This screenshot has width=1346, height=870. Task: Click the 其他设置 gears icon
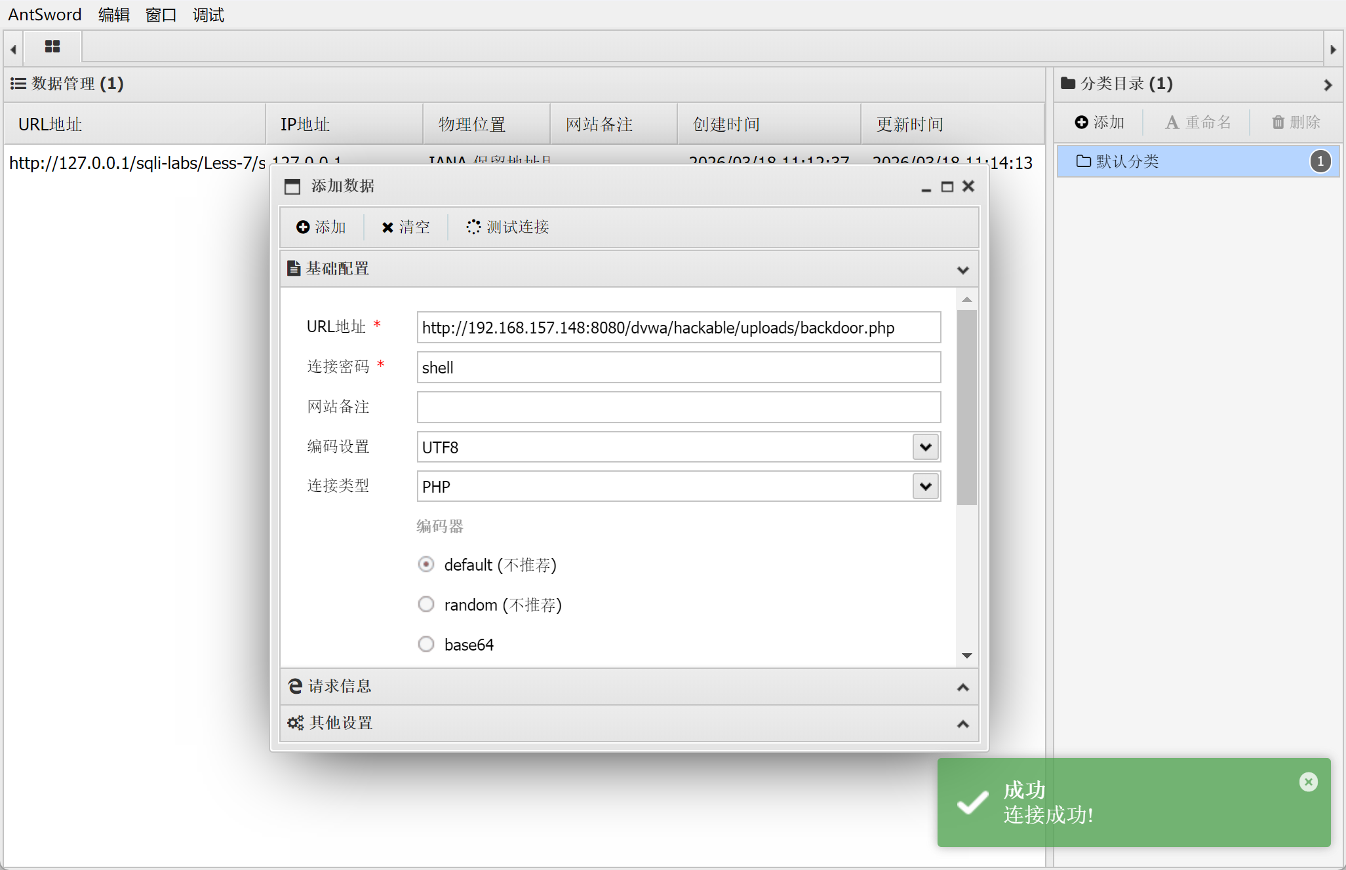tap(296, 723)
